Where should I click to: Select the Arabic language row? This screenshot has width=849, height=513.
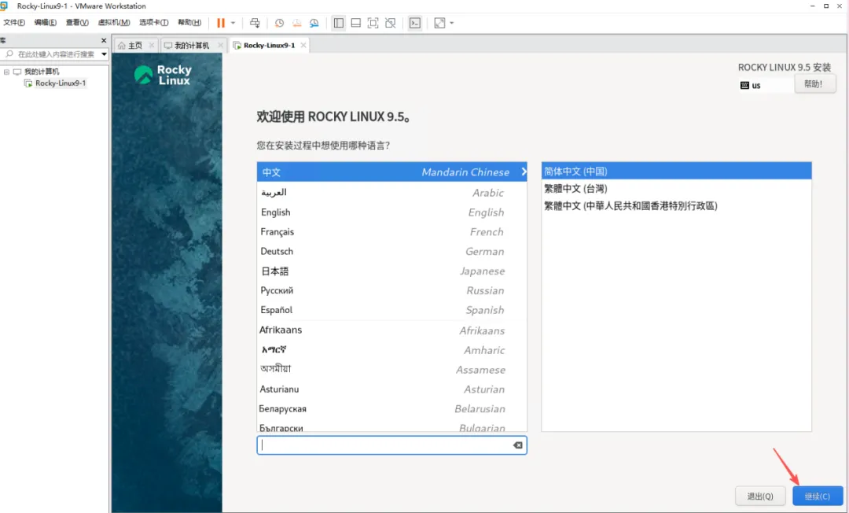[x=391, y=192]
